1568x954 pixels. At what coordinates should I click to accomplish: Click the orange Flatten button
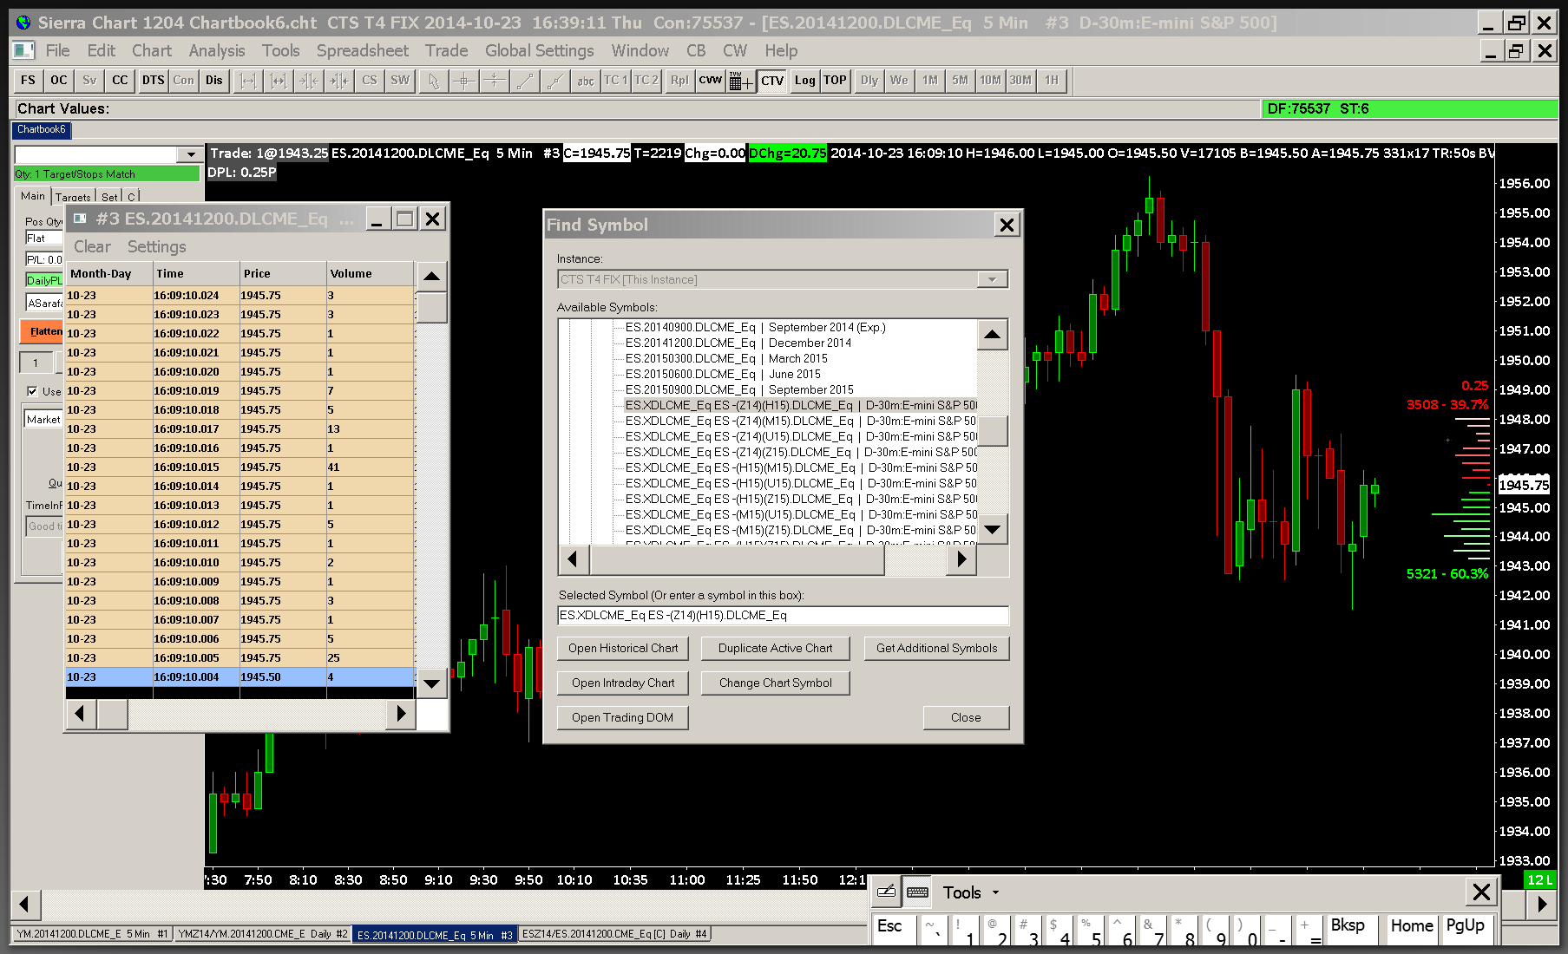click(43, 331)
